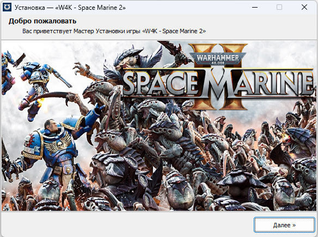318x237 pixels.
Task: Close the installer window
Action: tap(304, 7)
